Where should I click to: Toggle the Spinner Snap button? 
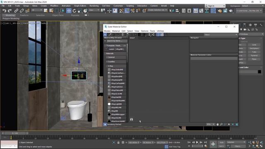pos(138,11)
